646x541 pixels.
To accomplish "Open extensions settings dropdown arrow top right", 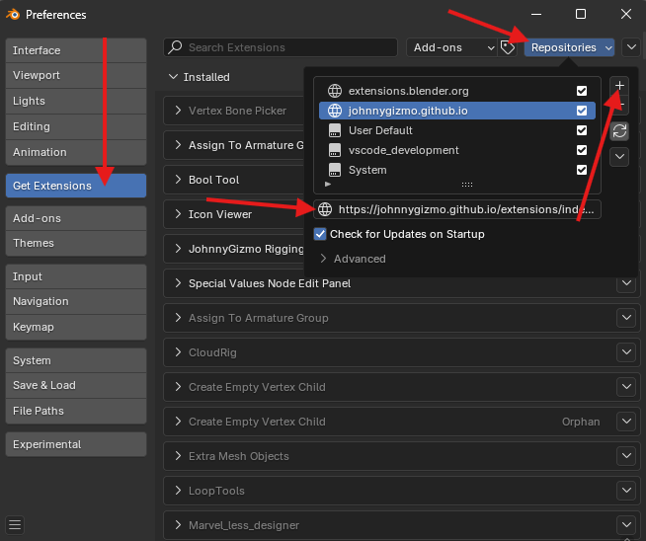I will pos(631,47).
